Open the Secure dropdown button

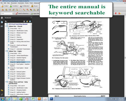pos(35,6)
